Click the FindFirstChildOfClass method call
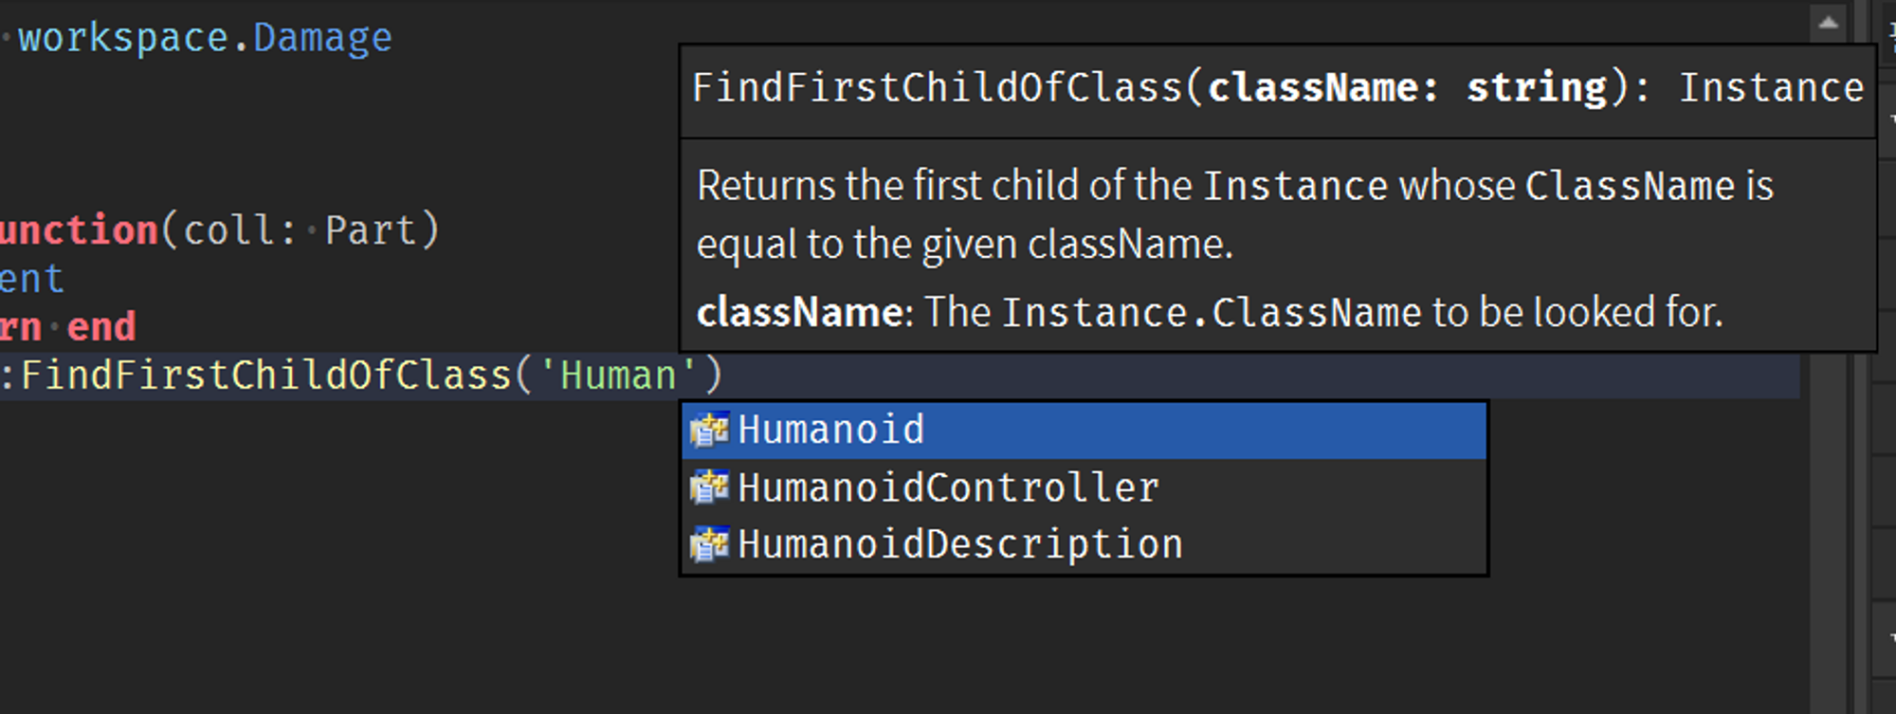 click(x=266, y=375)
